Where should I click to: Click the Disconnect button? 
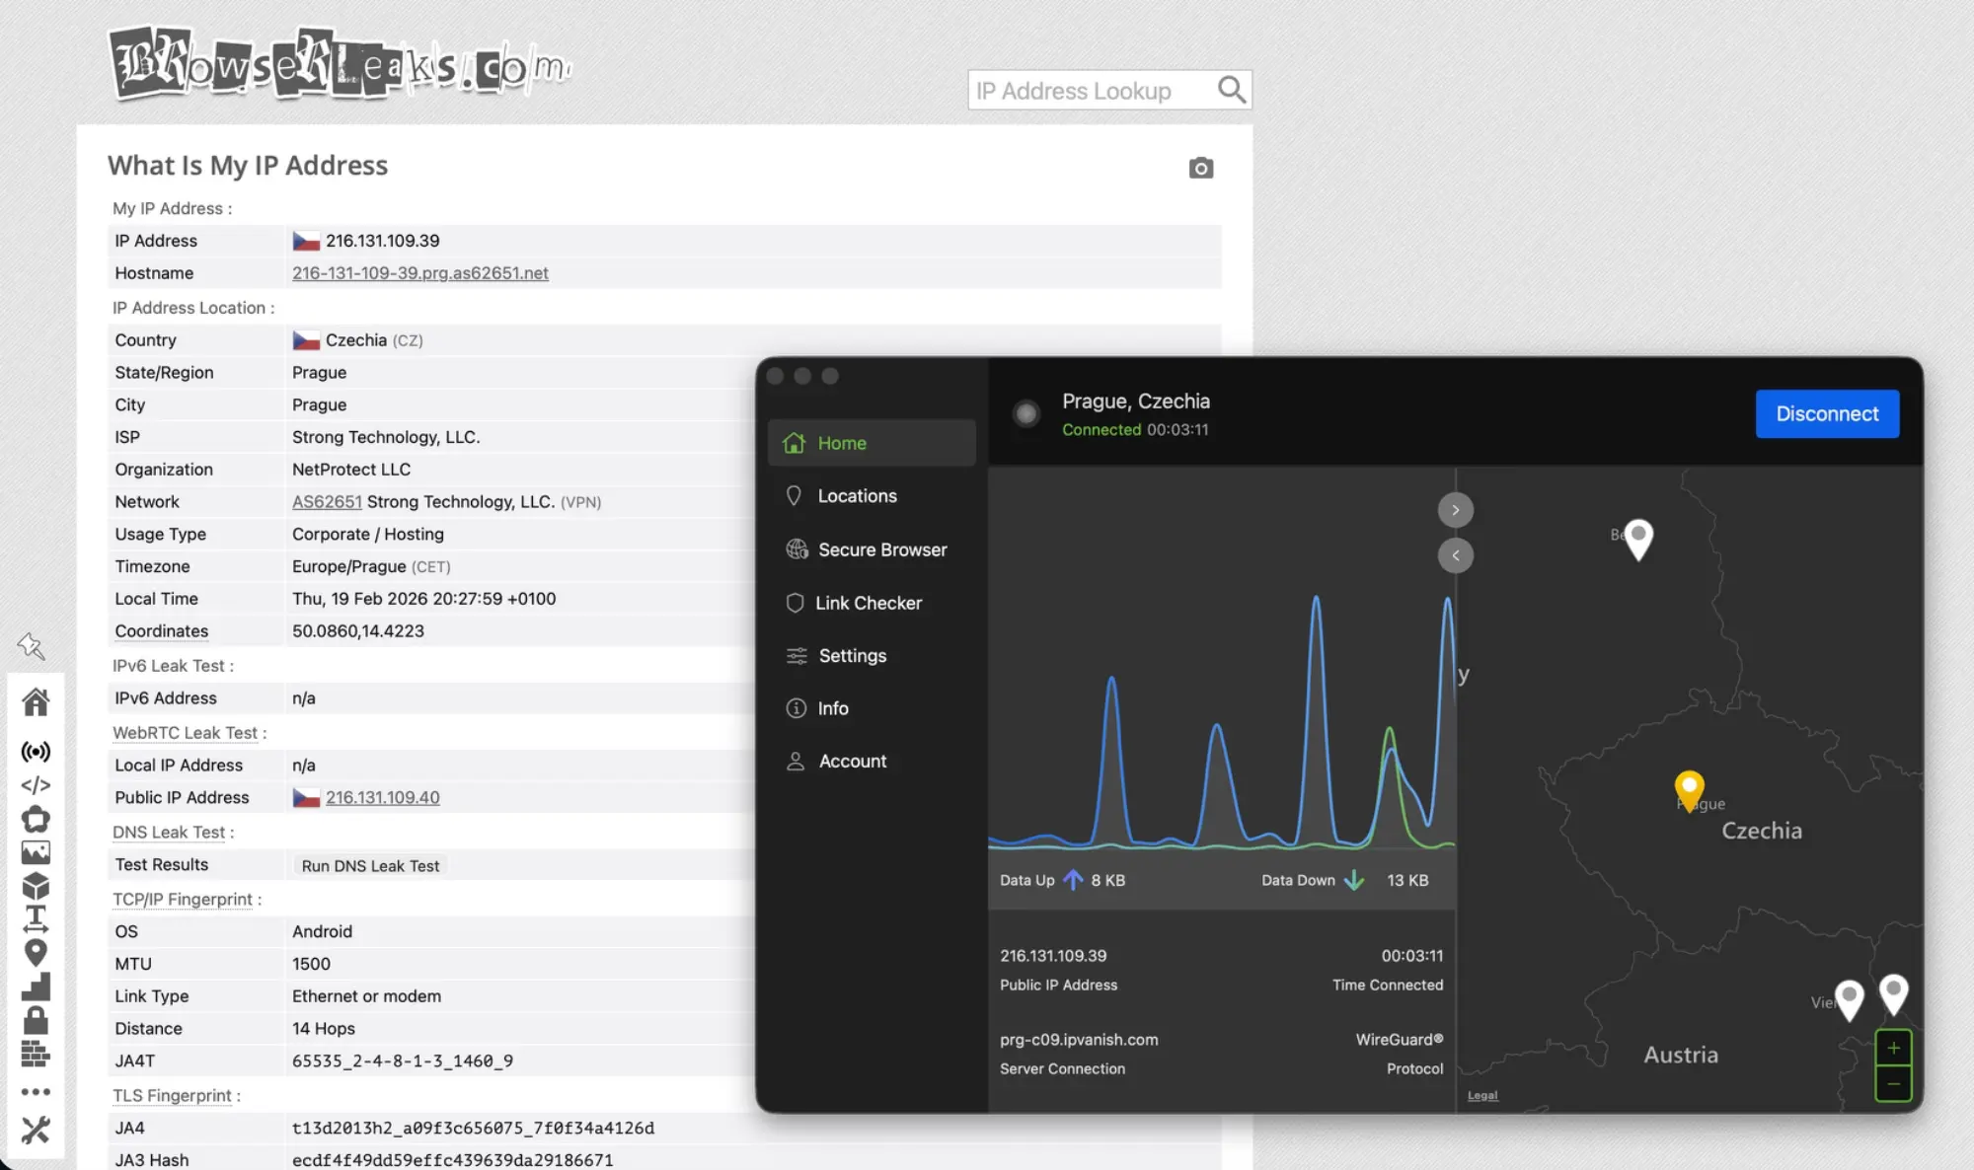tap(1827, 413)
